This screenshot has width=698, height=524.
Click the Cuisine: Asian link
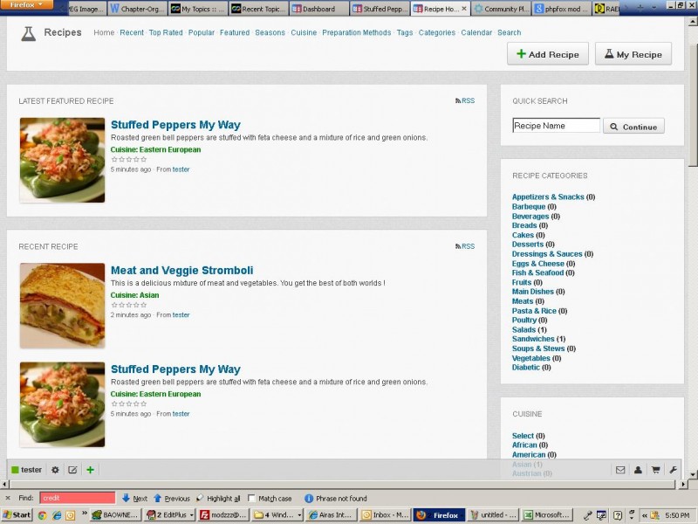coord(134,295)
